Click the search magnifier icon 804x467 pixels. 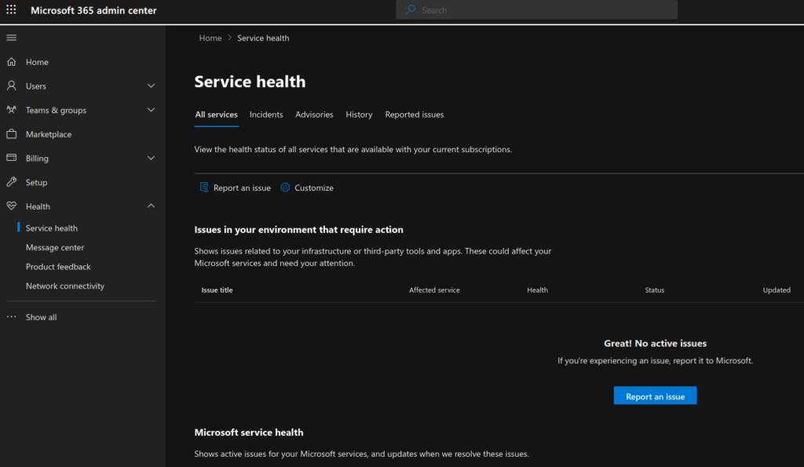410,9
